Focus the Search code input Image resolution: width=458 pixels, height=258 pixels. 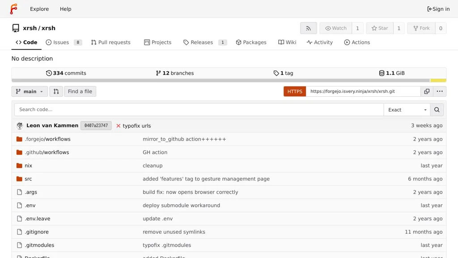pos(199,109)
